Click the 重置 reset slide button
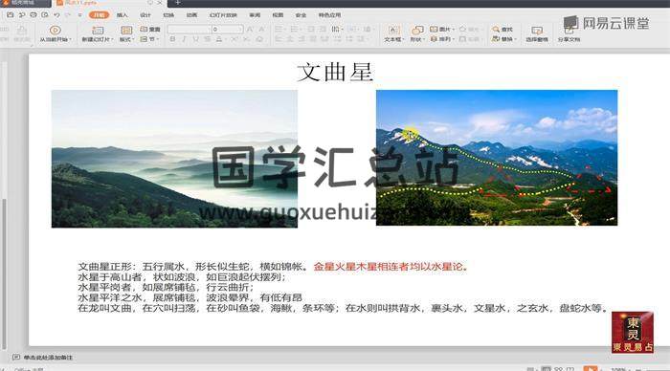 150,29
